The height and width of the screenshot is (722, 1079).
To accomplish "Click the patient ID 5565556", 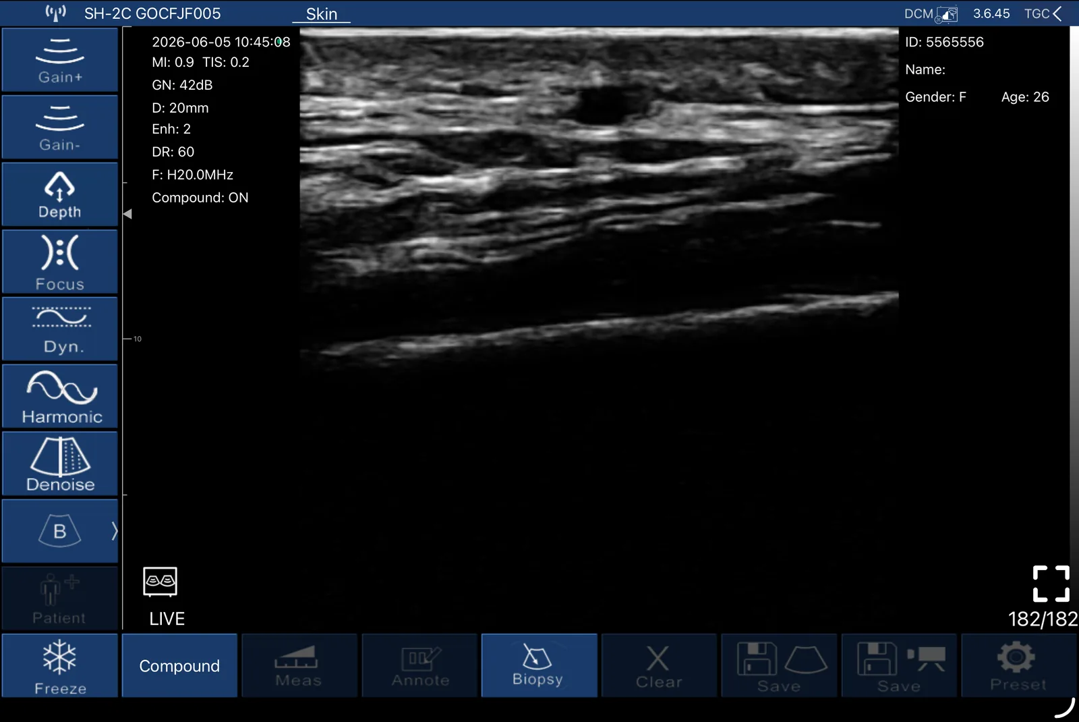I will pos(944,42).
